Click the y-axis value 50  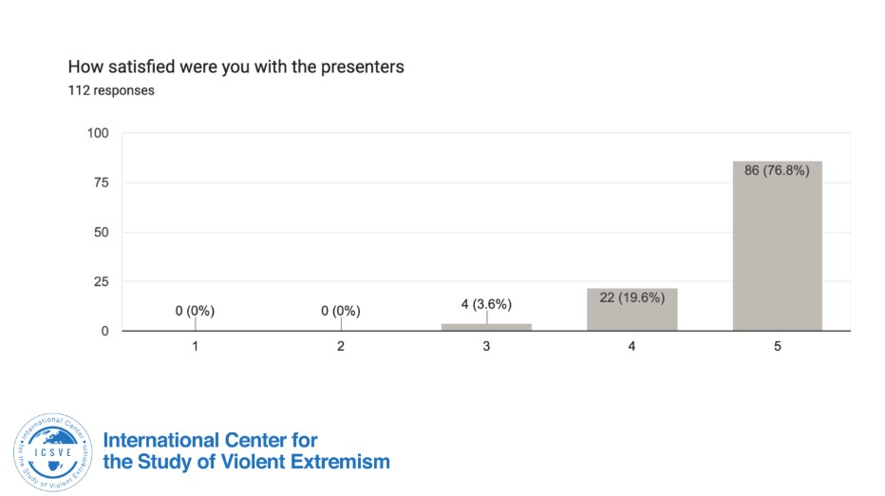pos(101,232)
